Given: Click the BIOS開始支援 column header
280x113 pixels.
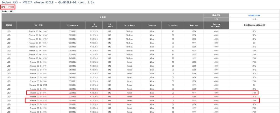Looking at the screenshot, I should [x=254, y=25].
